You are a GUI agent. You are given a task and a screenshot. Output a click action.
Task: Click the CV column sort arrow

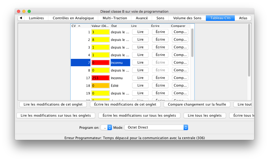tap(79, 26)
